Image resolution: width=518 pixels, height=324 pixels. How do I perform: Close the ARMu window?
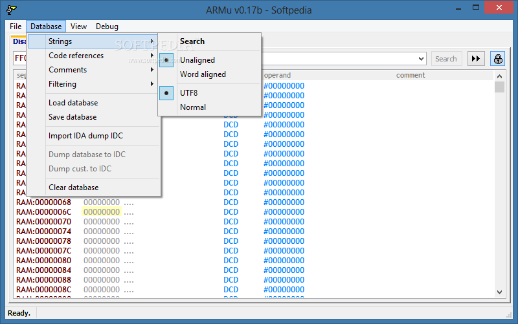[x=499, y=7]
